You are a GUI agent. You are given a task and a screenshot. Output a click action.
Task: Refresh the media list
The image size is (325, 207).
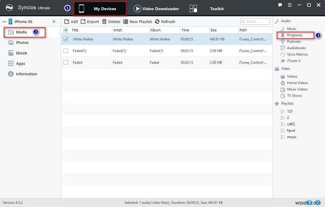tap(165, 22)
